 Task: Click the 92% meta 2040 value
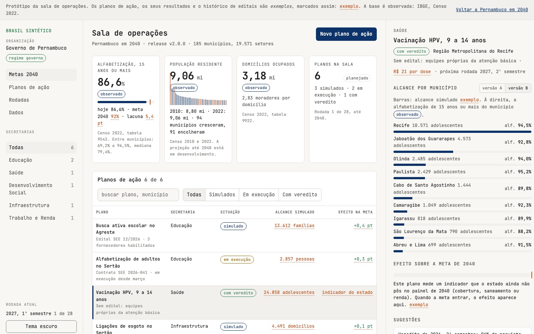(x=115, y=117)
